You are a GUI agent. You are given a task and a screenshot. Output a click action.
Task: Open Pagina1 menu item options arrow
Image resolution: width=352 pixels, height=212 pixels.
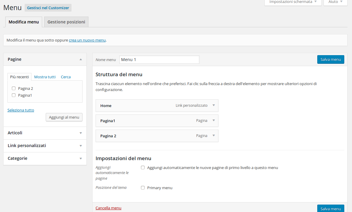click(x=213, y=120)
